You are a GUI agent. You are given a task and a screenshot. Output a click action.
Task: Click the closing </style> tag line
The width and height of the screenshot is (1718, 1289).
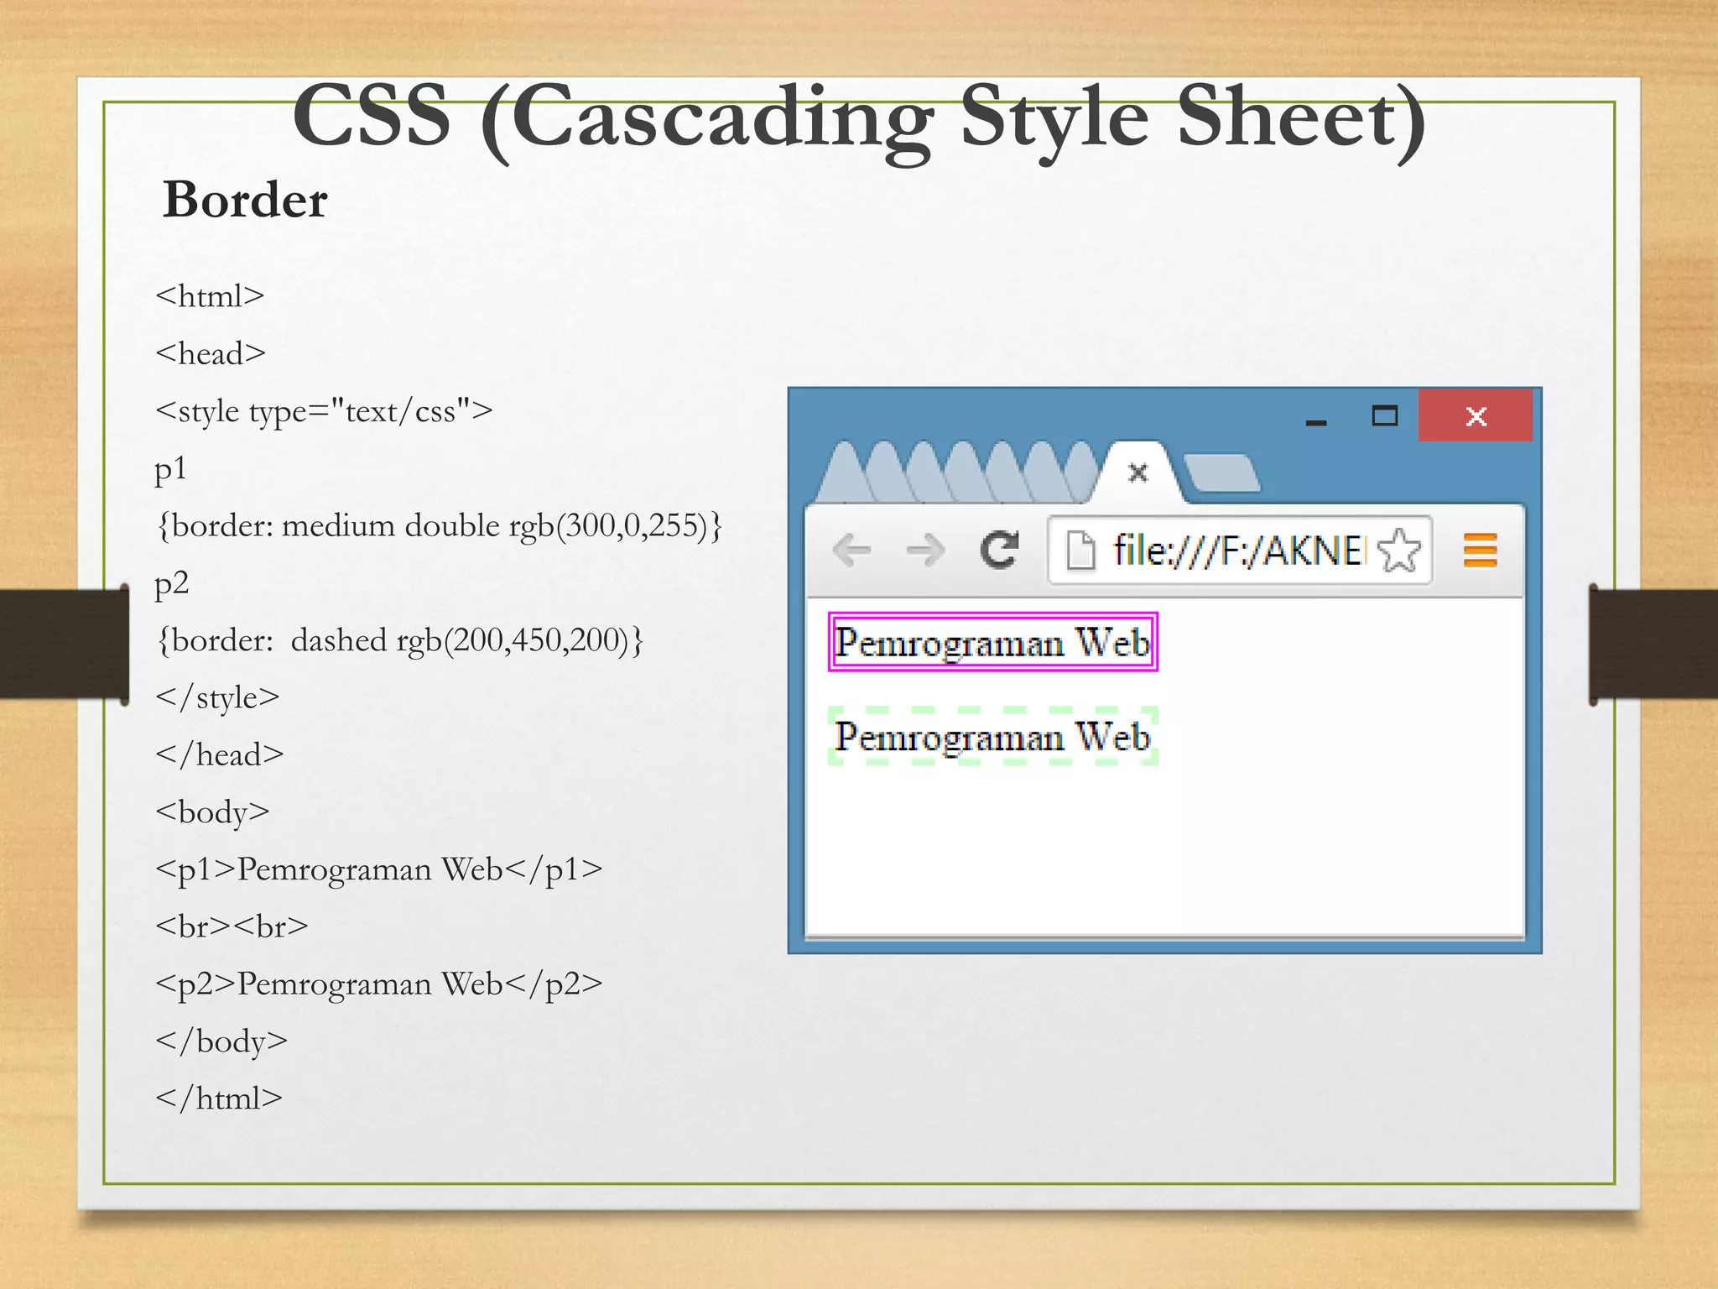click(217, 698)
